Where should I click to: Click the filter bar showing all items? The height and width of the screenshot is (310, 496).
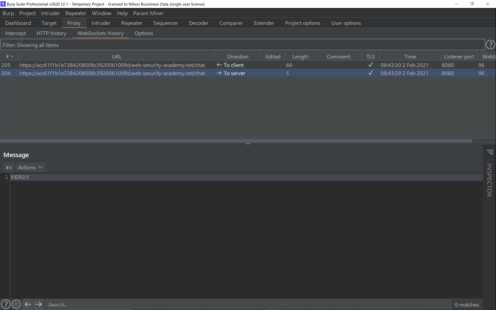point(243,45)
